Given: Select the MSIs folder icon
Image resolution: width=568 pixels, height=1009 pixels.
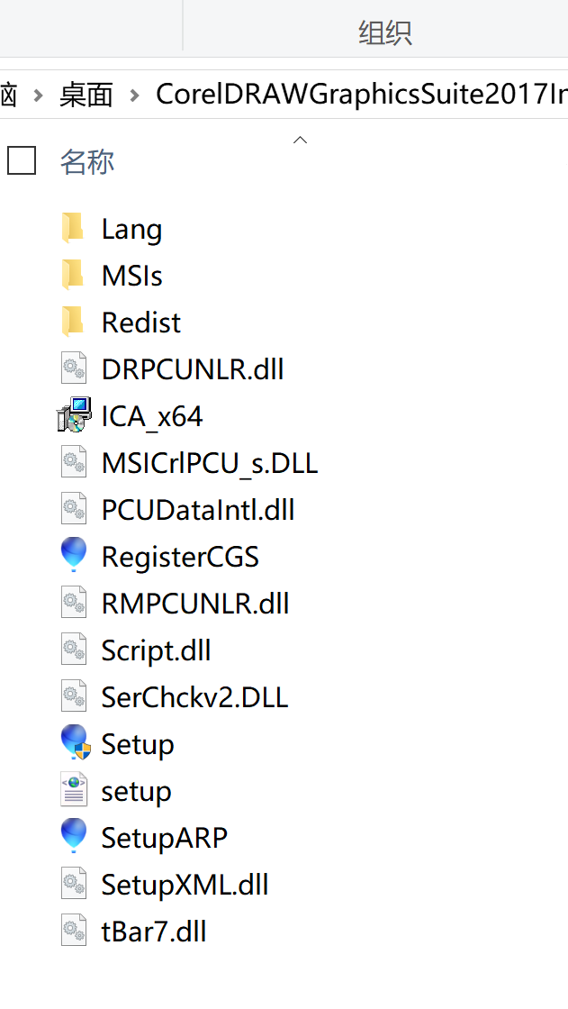Looking at the screenshot, I should coord(73,276).
